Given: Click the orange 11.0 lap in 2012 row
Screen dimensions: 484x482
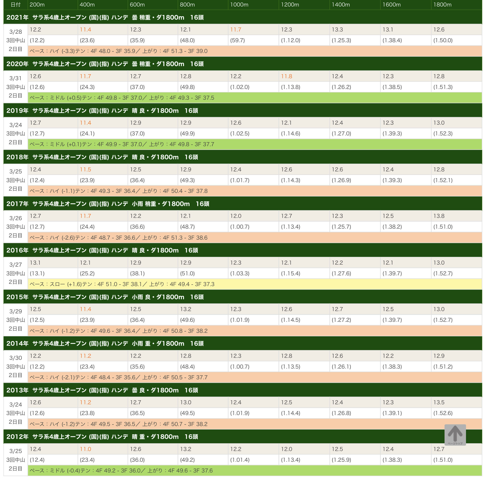Looking at the screenshot, I should coord(85,449).
